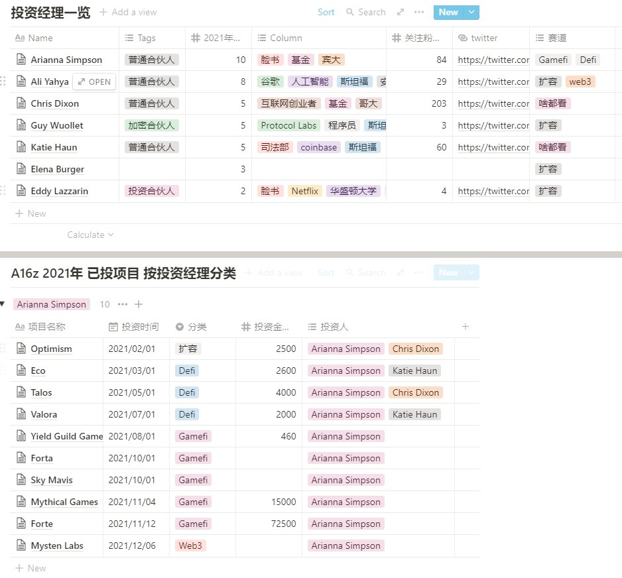Viewport: 622px width, 578px height.
Task: Click page icon beside Sky Mavis
Action: (x=21, y=479)
